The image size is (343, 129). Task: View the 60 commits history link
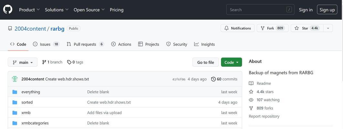point(224,79)
